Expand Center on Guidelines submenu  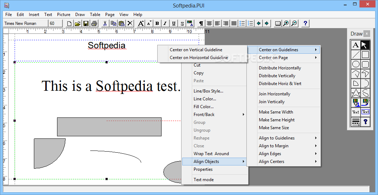coord(284,50)
